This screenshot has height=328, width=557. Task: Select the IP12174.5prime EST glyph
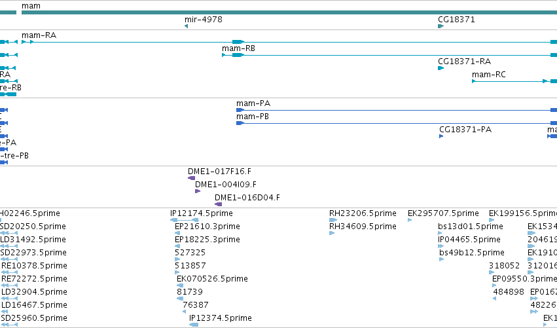[x=185, y=221]
